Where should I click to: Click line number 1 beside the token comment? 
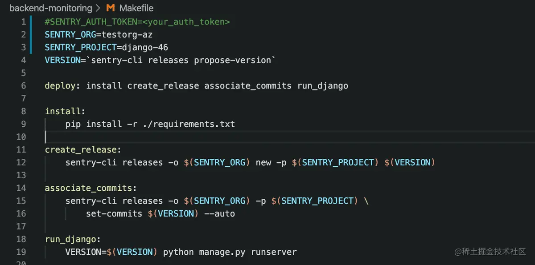(23, 21)
